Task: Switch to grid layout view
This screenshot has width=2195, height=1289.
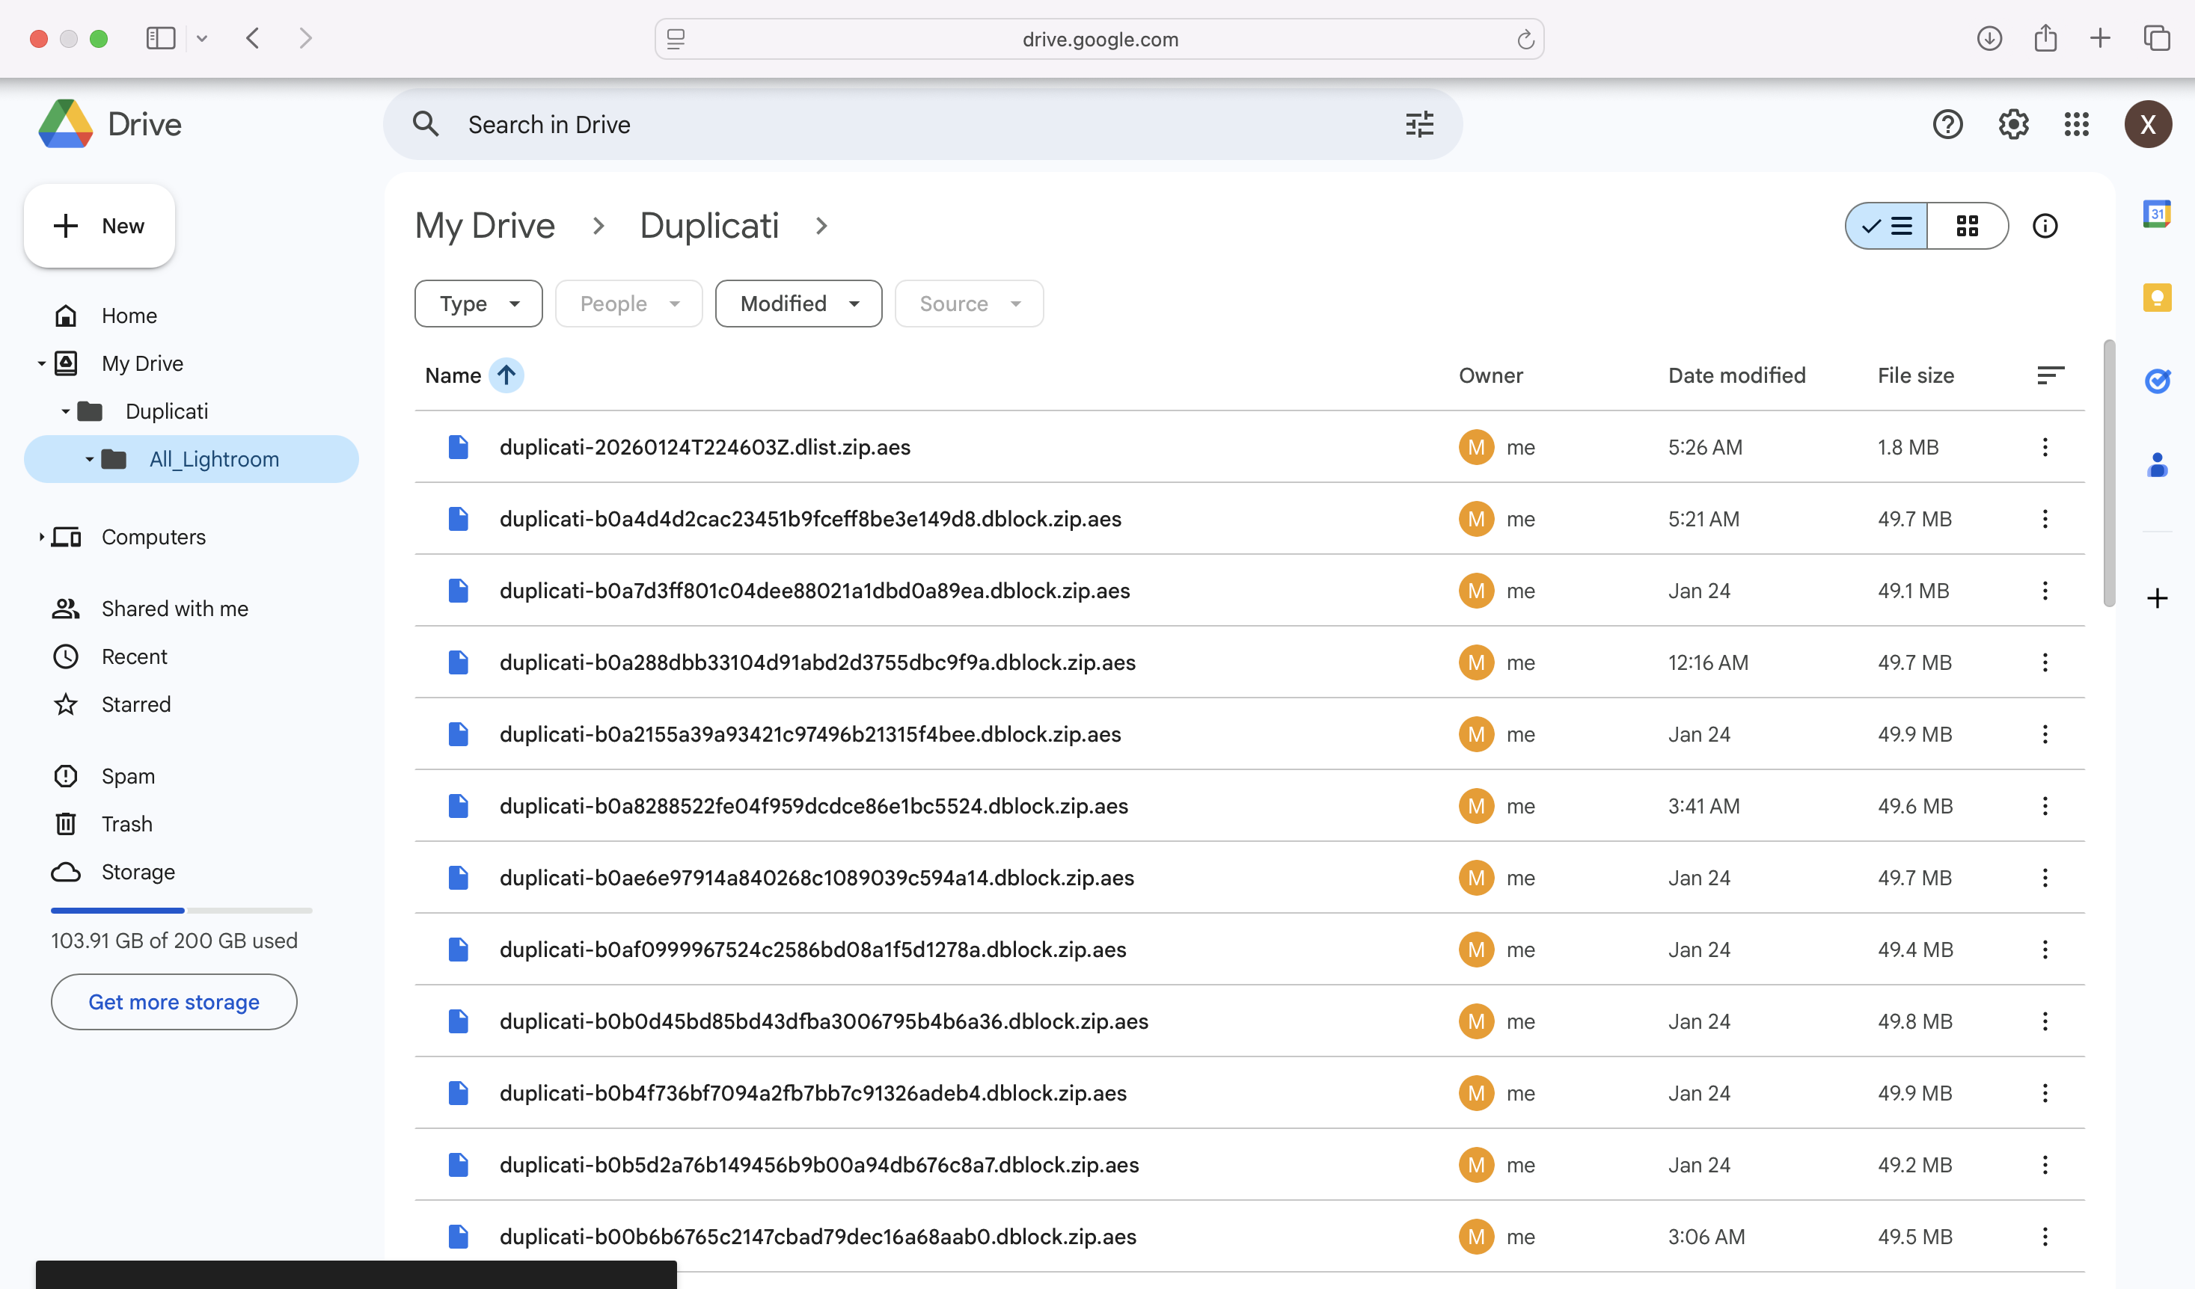Action: (x=1967, y=227)
